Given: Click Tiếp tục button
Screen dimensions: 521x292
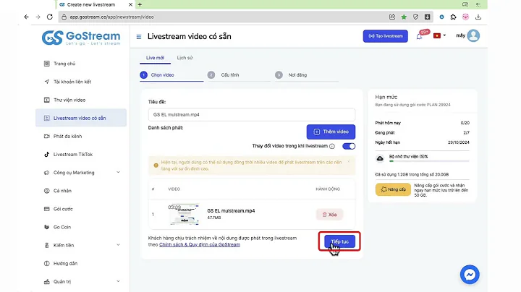Looking at the screenshot, I should pyautogui.click(x=339, y=241).
